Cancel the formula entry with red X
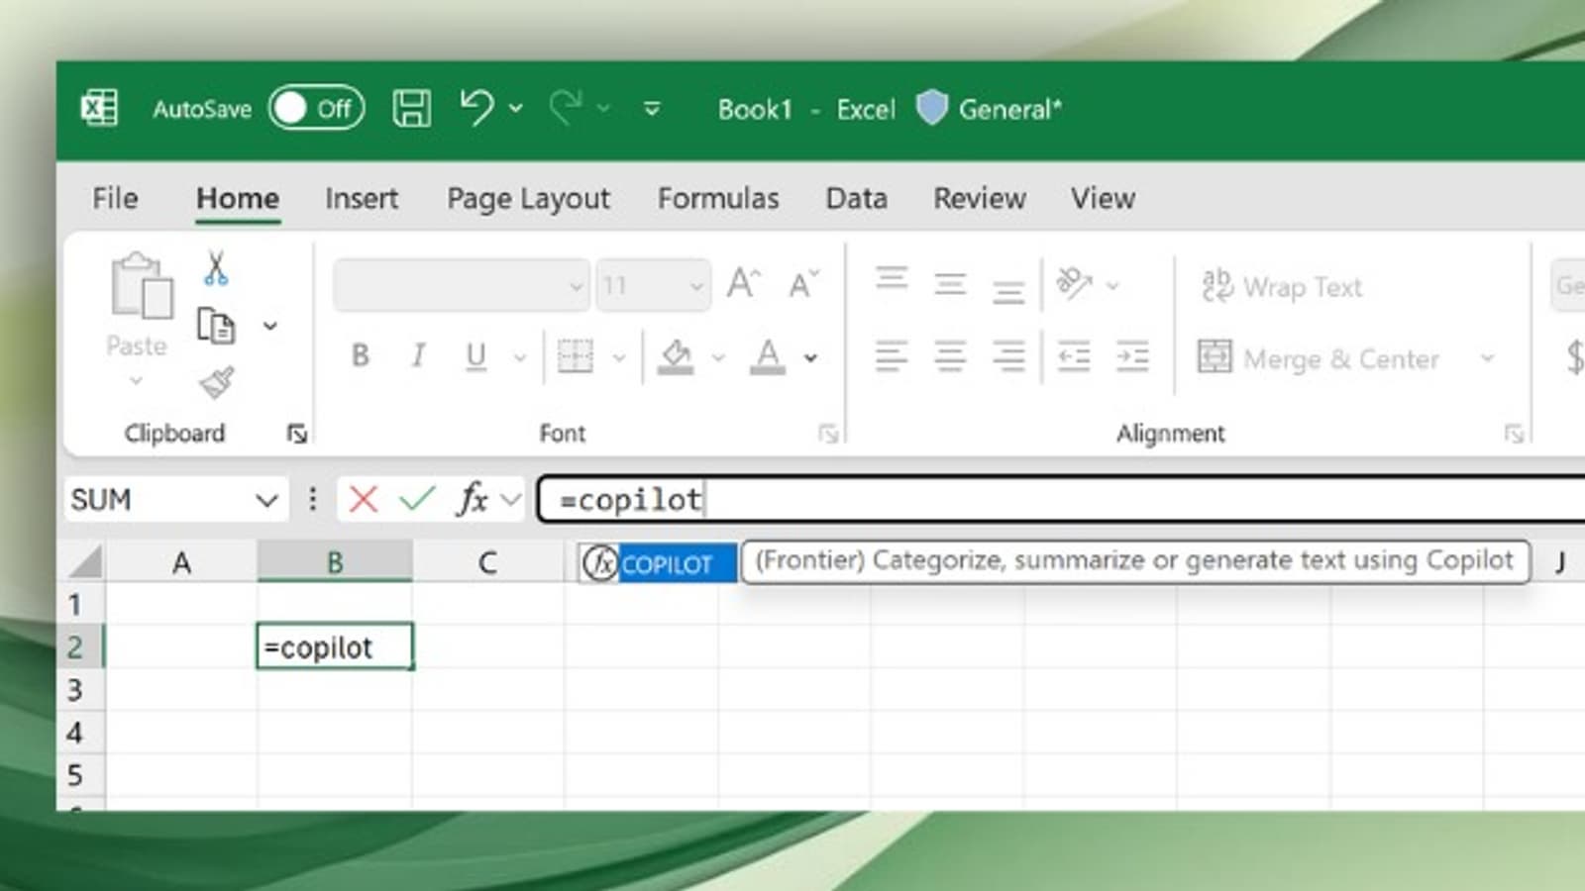 click(364, 499)
